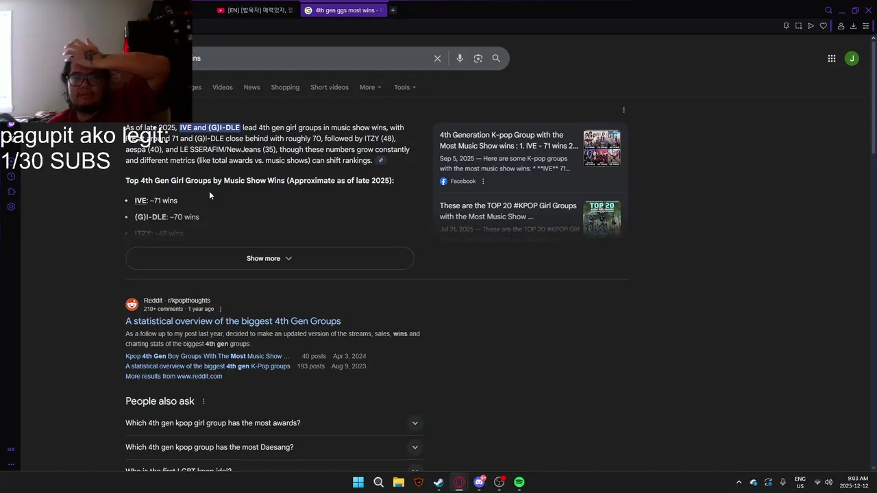The height and width of the screenshot is (493, 877).
Task: Click the TOP 20 result thumbnail
Action: pyautogui.click(x=602, y=218)
